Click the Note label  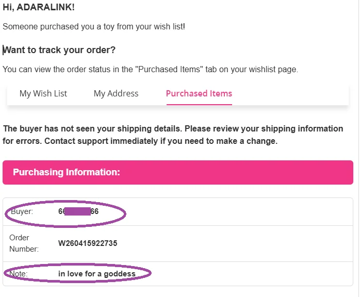(19, 274)
